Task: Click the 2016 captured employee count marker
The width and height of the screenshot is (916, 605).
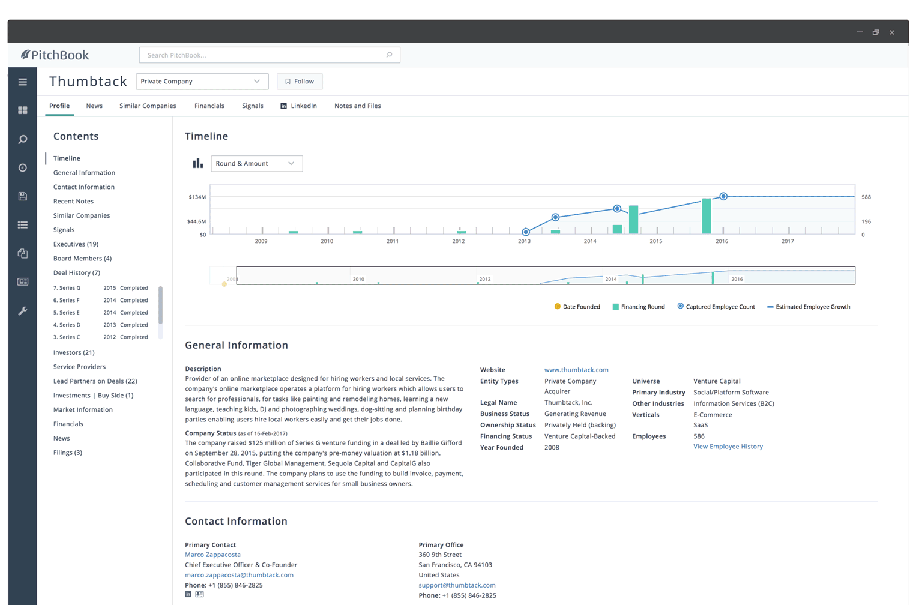Action: (723, 196)
